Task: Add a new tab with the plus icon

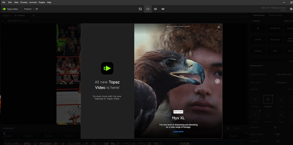Action: tap(33, 15)
